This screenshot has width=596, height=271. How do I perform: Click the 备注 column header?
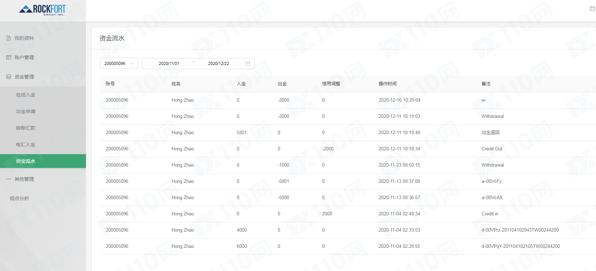pyautogui.click(x=486, y=84)
